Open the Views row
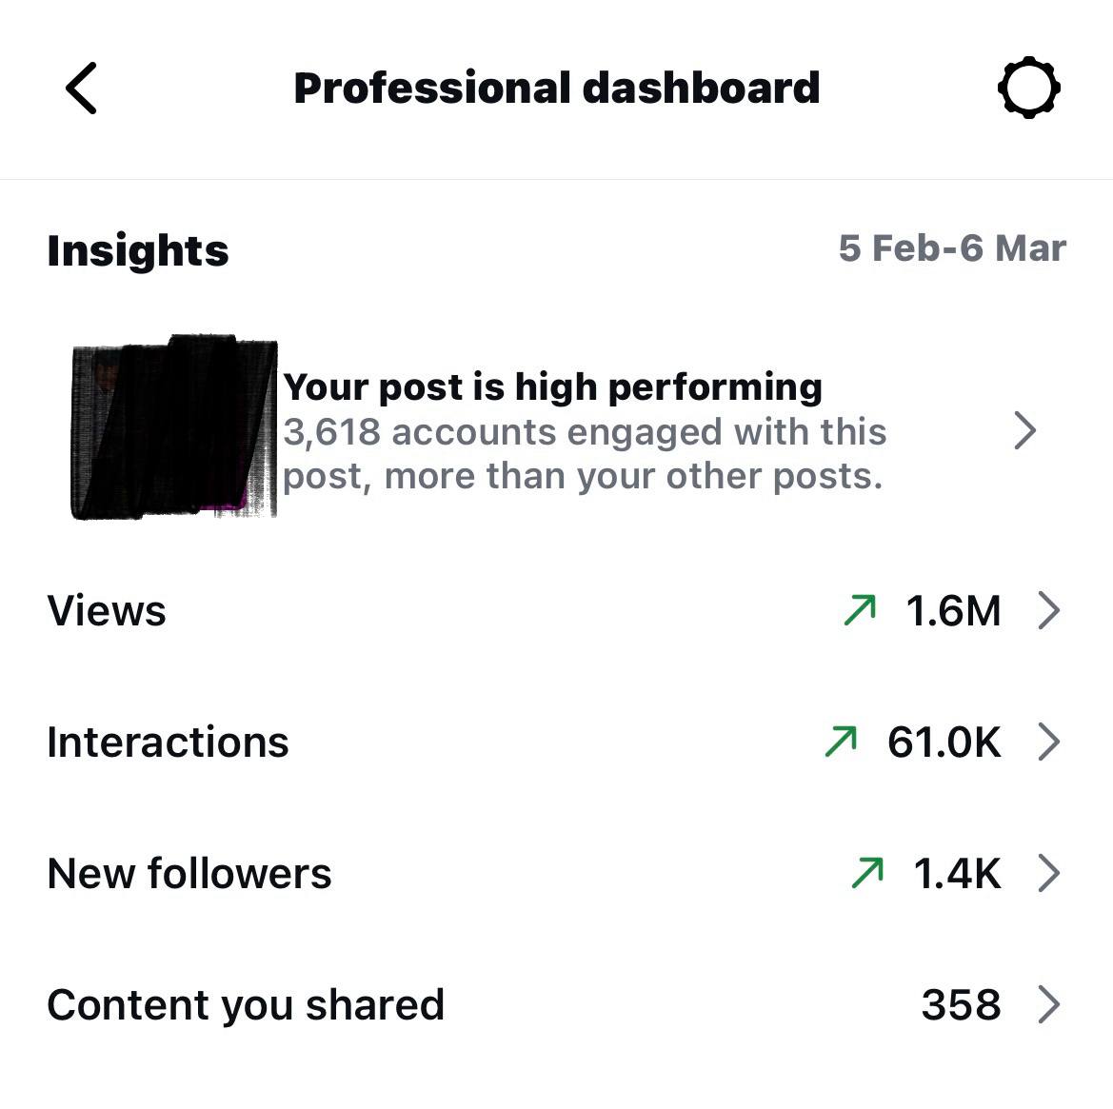Image resolution: width=1113 pixels, height=1109 pixels. point(107,610)
